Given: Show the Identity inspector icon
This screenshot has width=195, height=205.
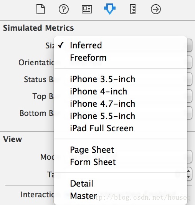Looking at the screenshot, I should (87, 9).
